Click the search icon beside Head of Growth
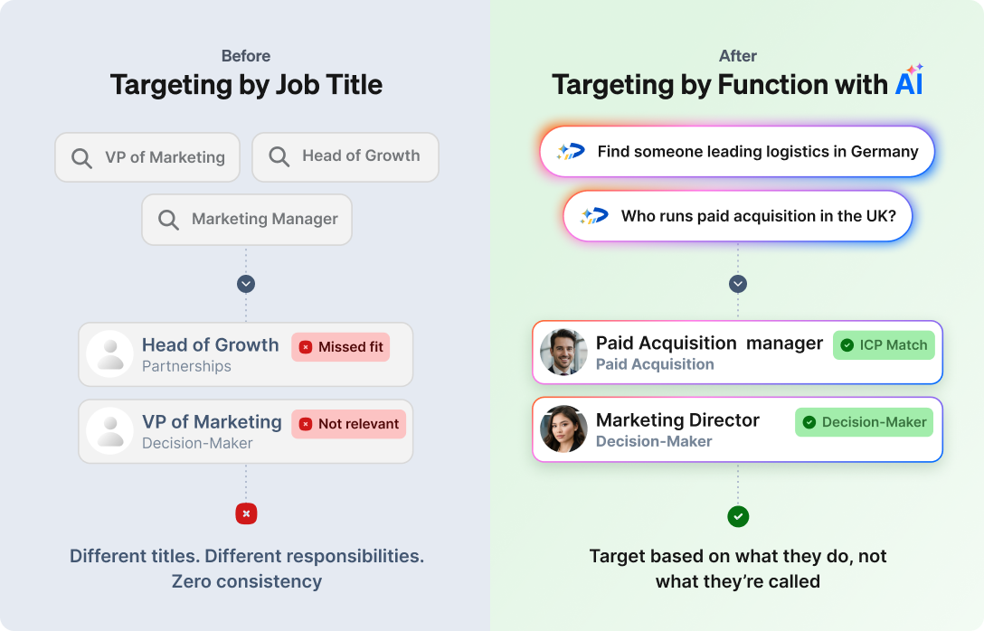This screenshot has height=631, width=984. click(x=279, y=156)
